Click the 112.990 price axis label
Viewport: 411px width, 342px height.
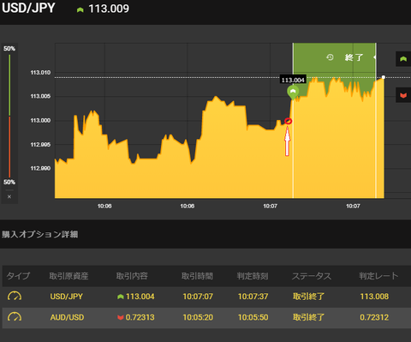tap(40, 168)
